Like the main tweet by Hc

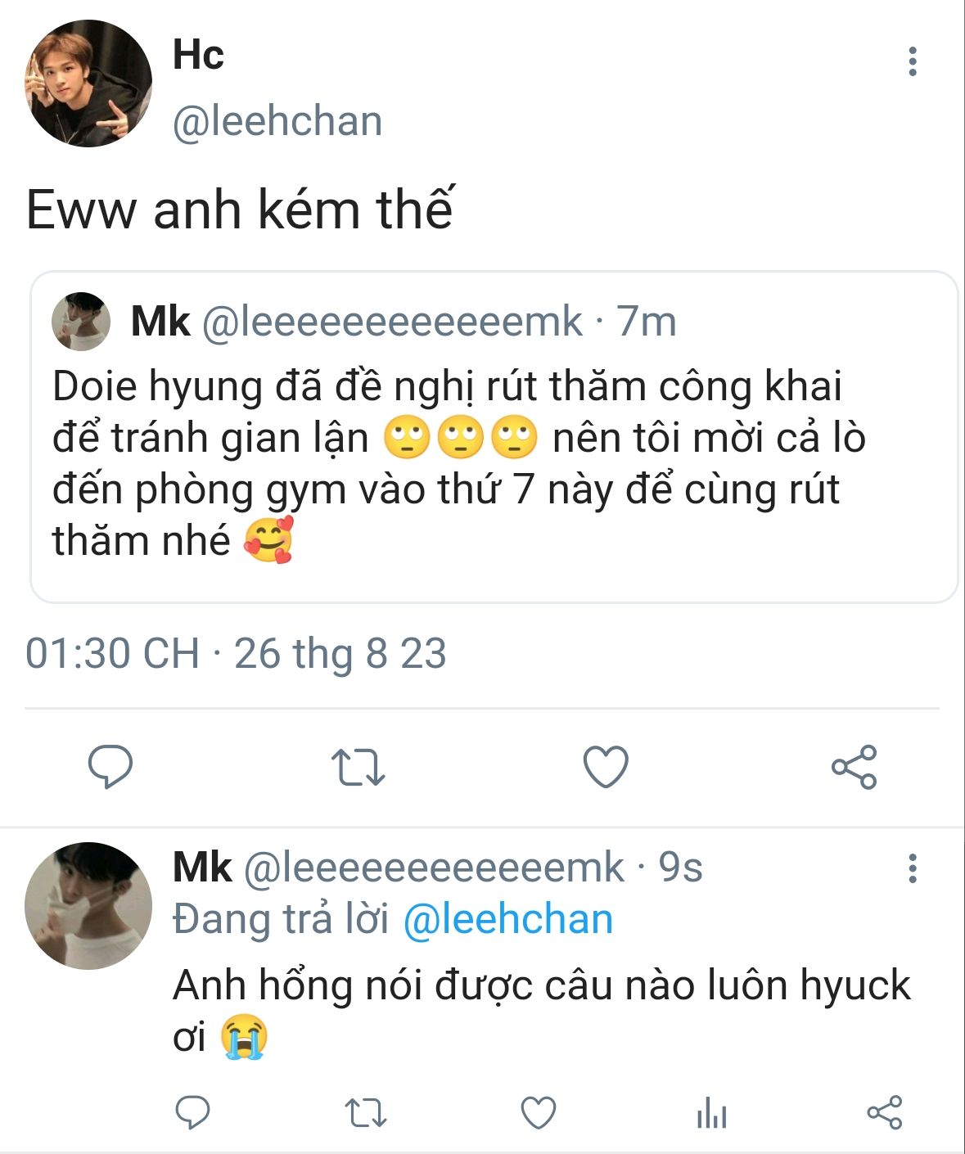tap(606, 767)
